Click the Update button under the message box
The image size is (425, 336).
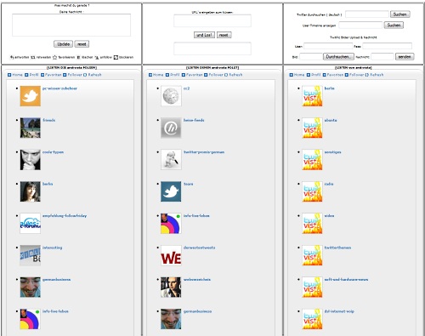(63, 44)
